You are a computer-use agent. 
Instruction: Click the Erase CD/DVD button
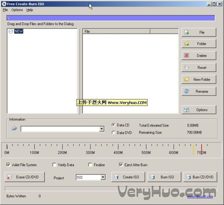tap(25, 177)
